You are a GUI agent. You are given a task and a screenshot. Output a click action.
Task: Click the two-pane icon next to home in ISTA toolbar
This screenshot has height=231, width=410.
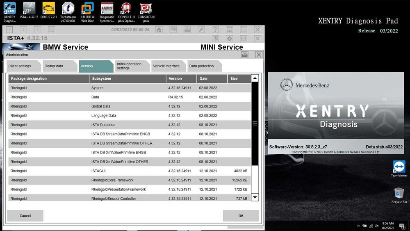173,30
